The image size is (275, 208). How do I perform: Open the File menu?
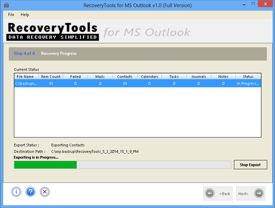11,15
